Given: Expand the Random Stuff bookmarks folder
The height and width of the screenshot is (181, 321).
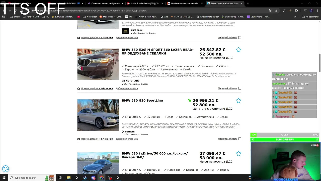Looking at the screenshot, I should coord(31,17).
